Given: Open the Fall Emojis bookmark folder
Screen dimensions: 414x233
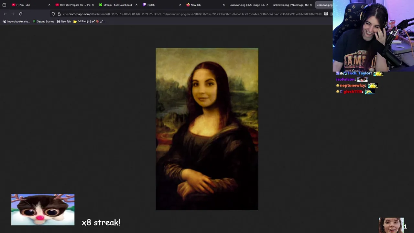Looking at the screenshot, I should click(89, 21).
